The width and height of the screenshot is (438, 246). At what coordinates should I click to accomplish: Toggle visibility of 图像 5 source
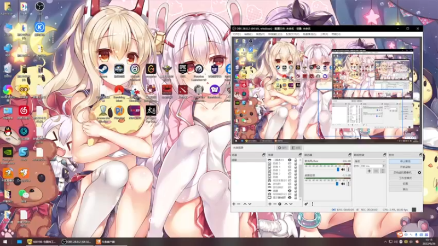point(290,163)
